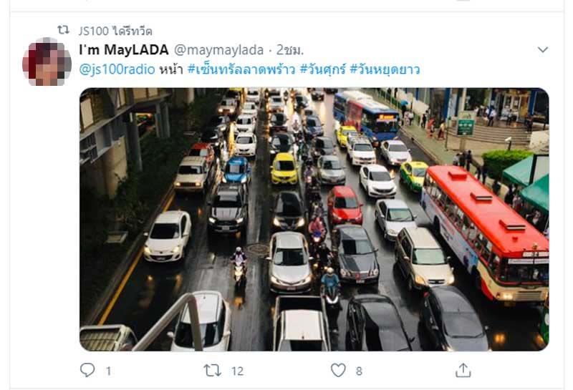Visit the @maymaylada handle
The height and width of the screenshot is (390, 573).
point(218,50)
